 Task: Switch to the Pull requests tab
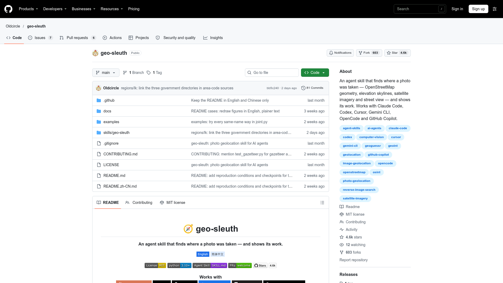click(x=78, y=38)
